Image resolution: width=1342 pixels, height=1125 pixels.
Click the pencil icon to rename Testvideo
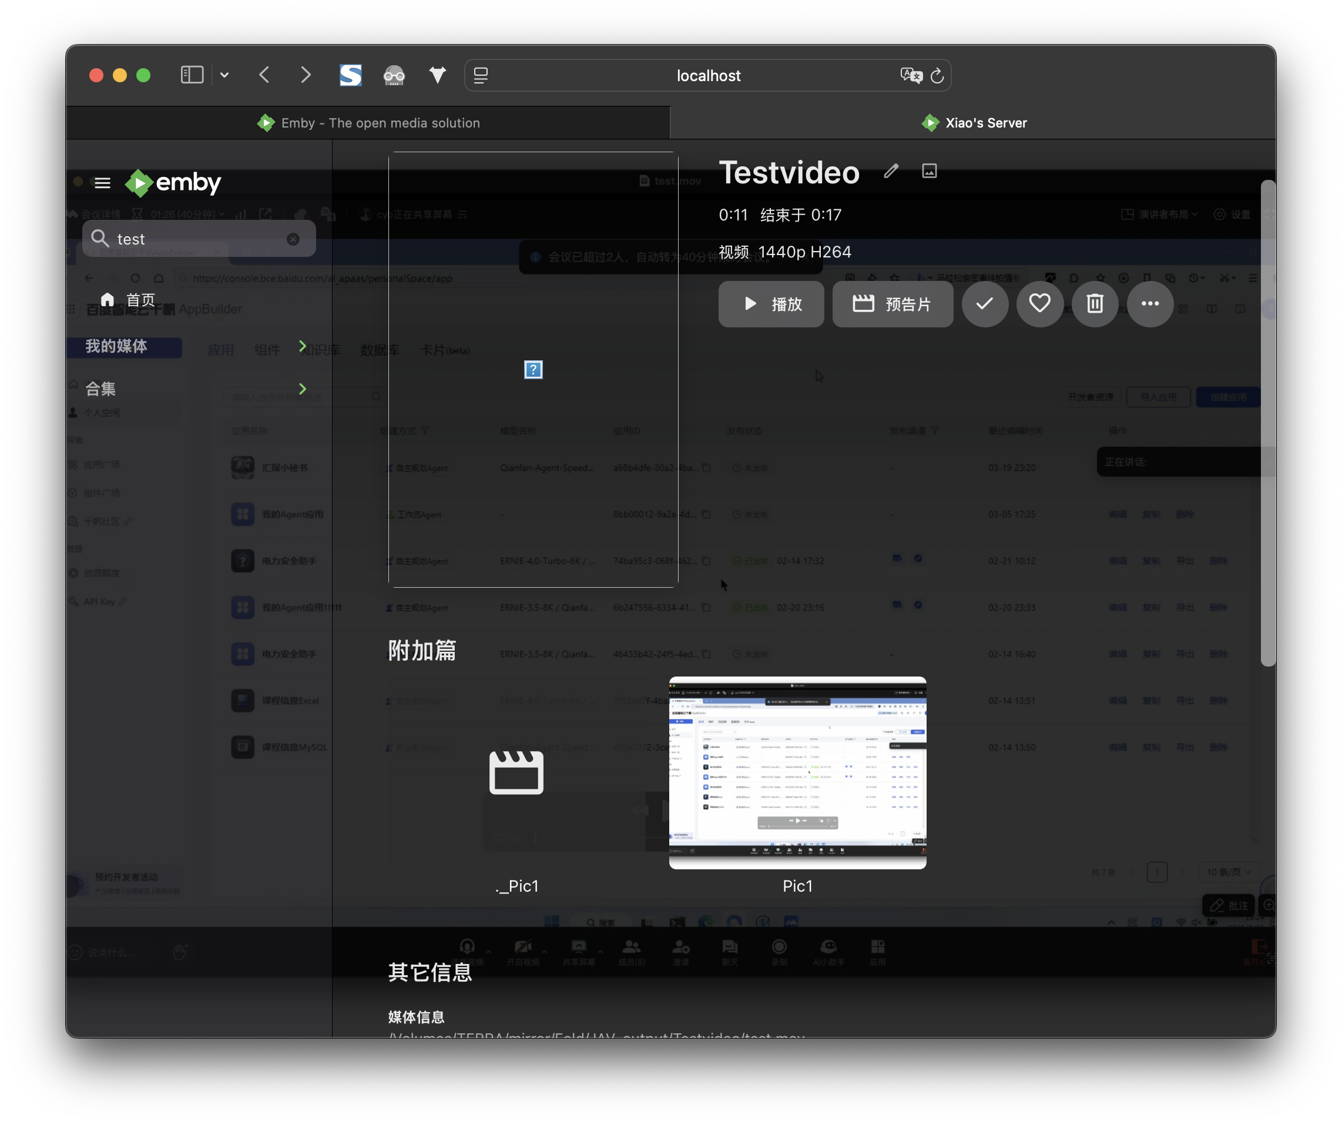[890, 170]
